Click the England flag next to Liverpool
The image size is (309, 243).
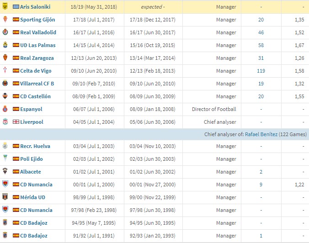(x=16, y=122)
